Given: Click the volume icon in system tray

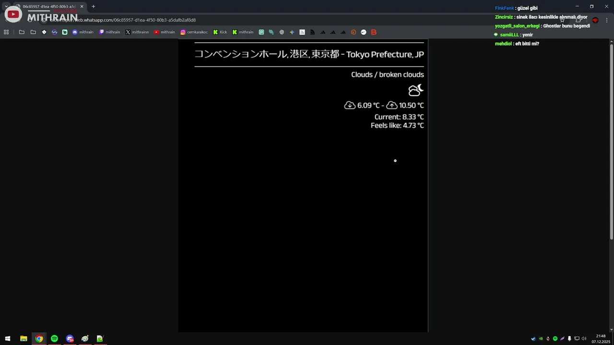Looking at the screenshot, I should (x=584, y=339).
